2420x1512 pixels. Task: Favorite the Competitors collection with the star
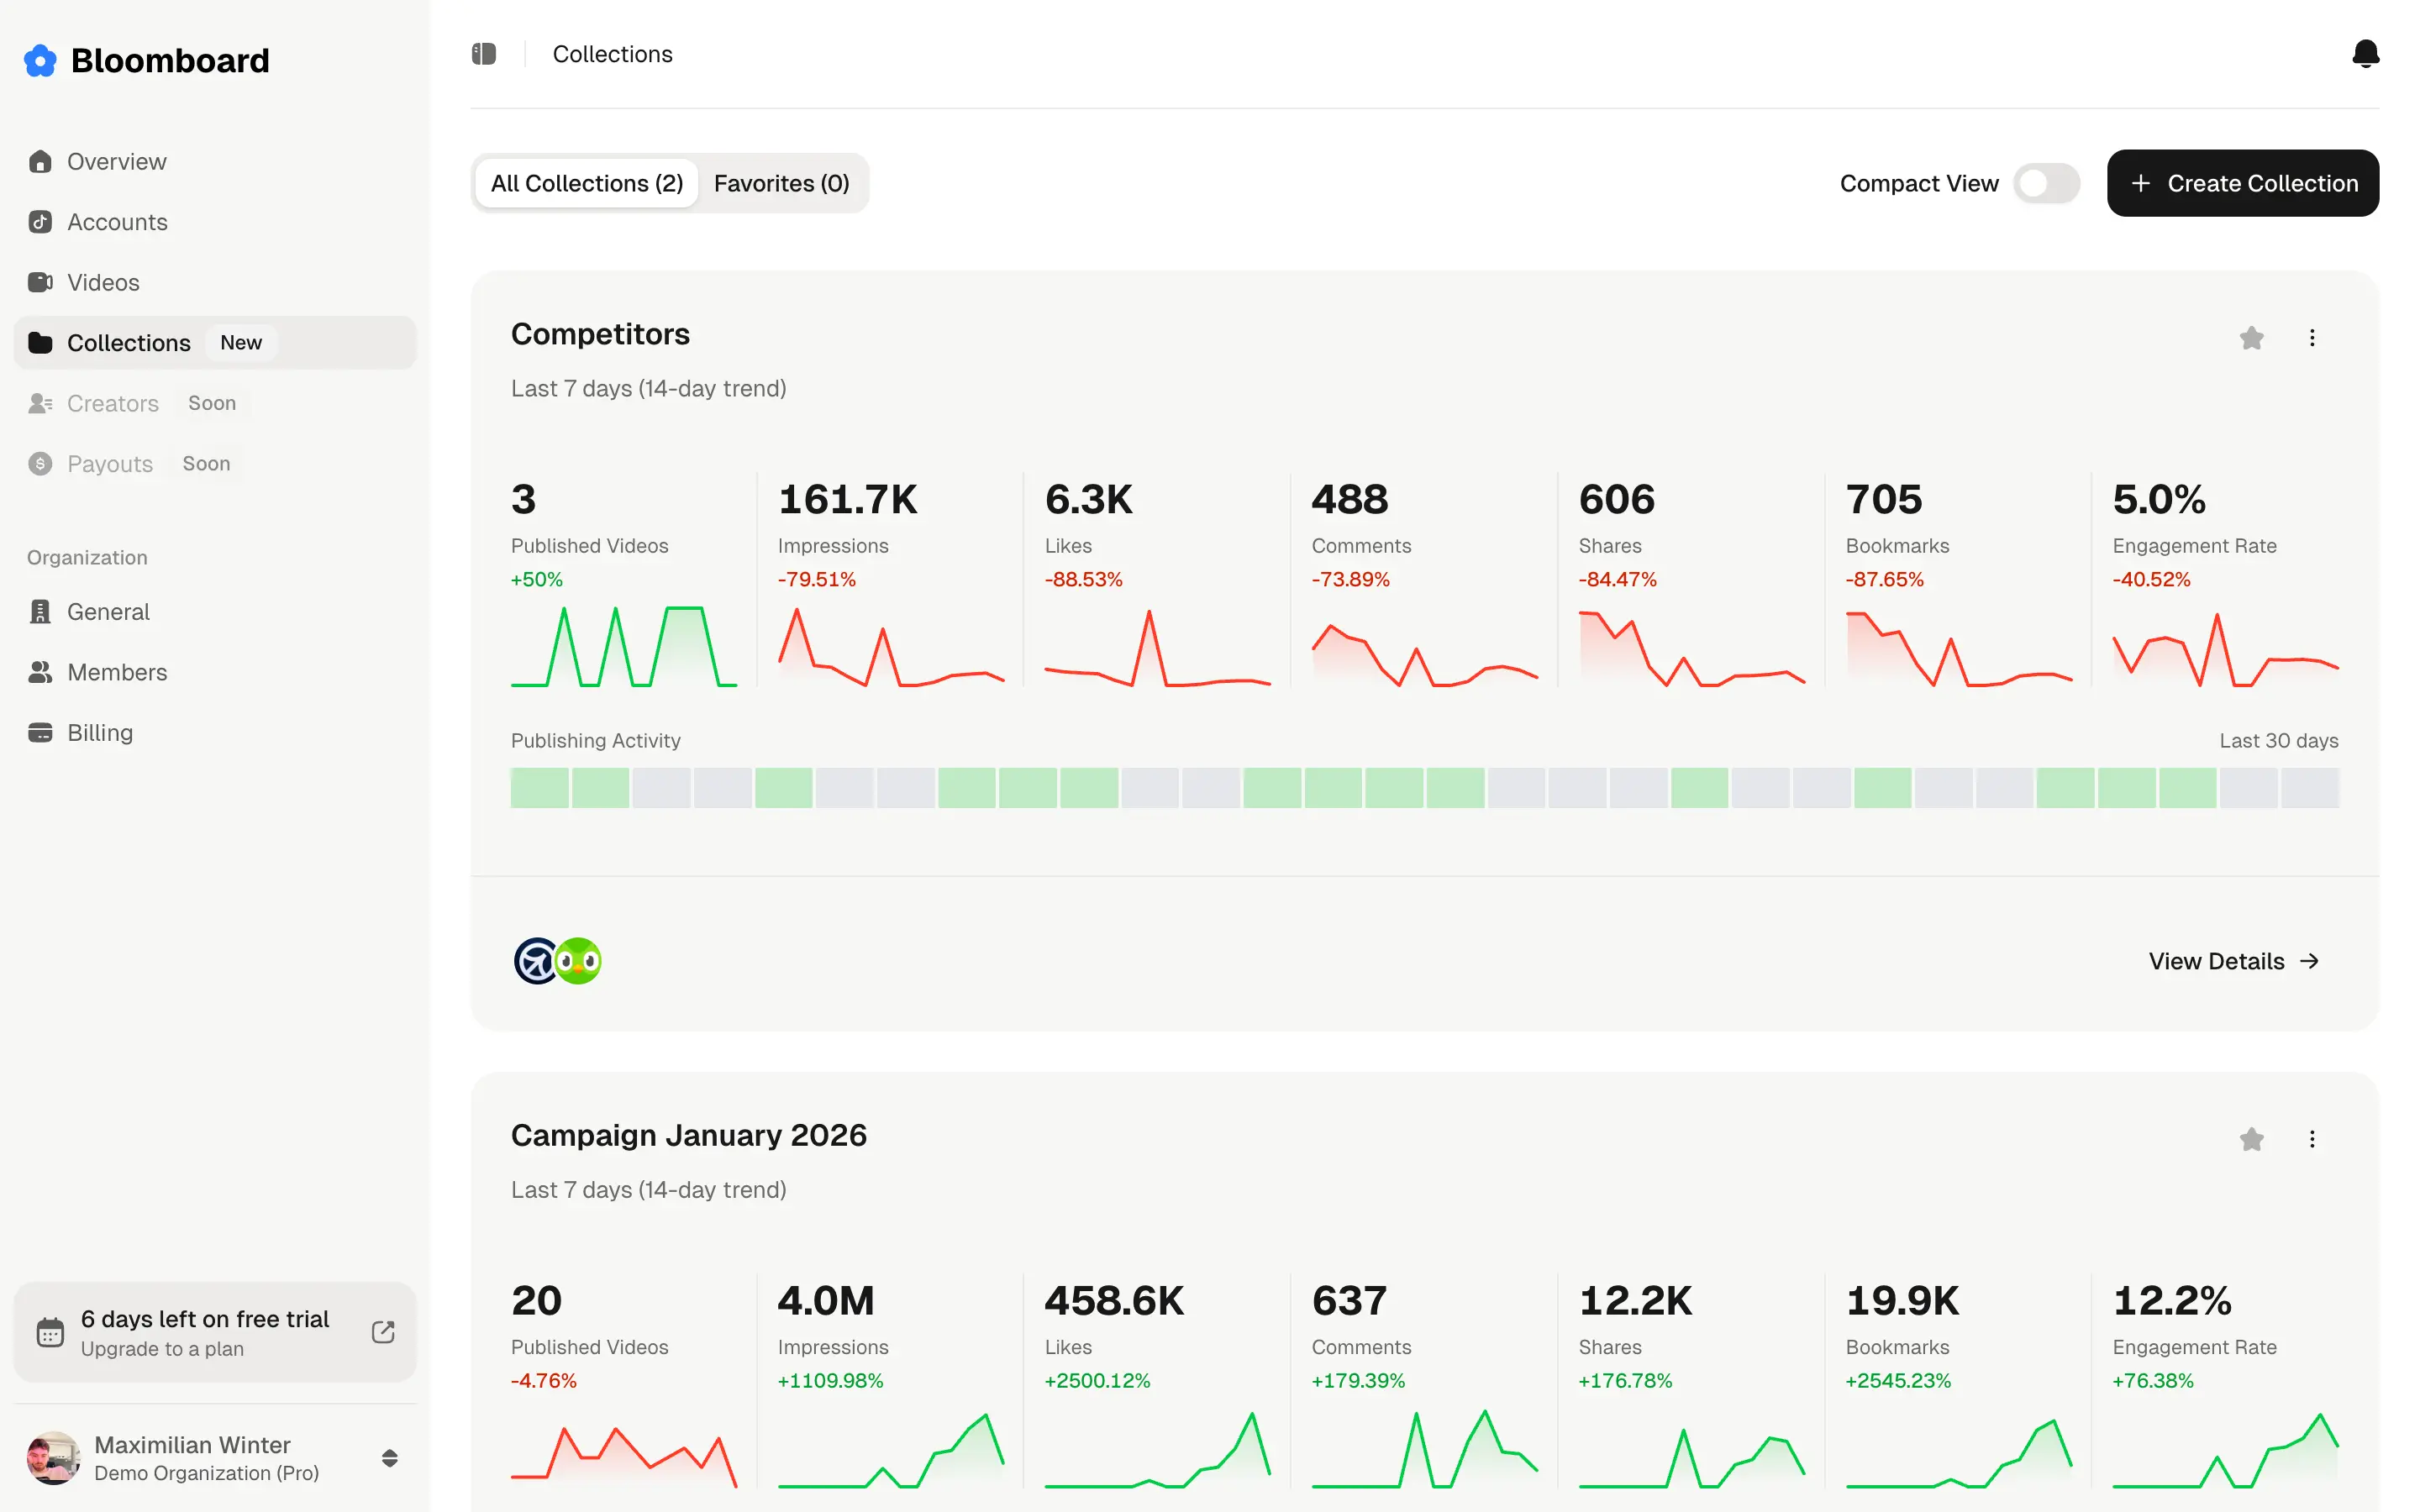(x=2252, y=338)
